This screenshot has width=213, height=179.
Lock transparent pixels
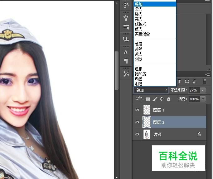tap(148, 99)
